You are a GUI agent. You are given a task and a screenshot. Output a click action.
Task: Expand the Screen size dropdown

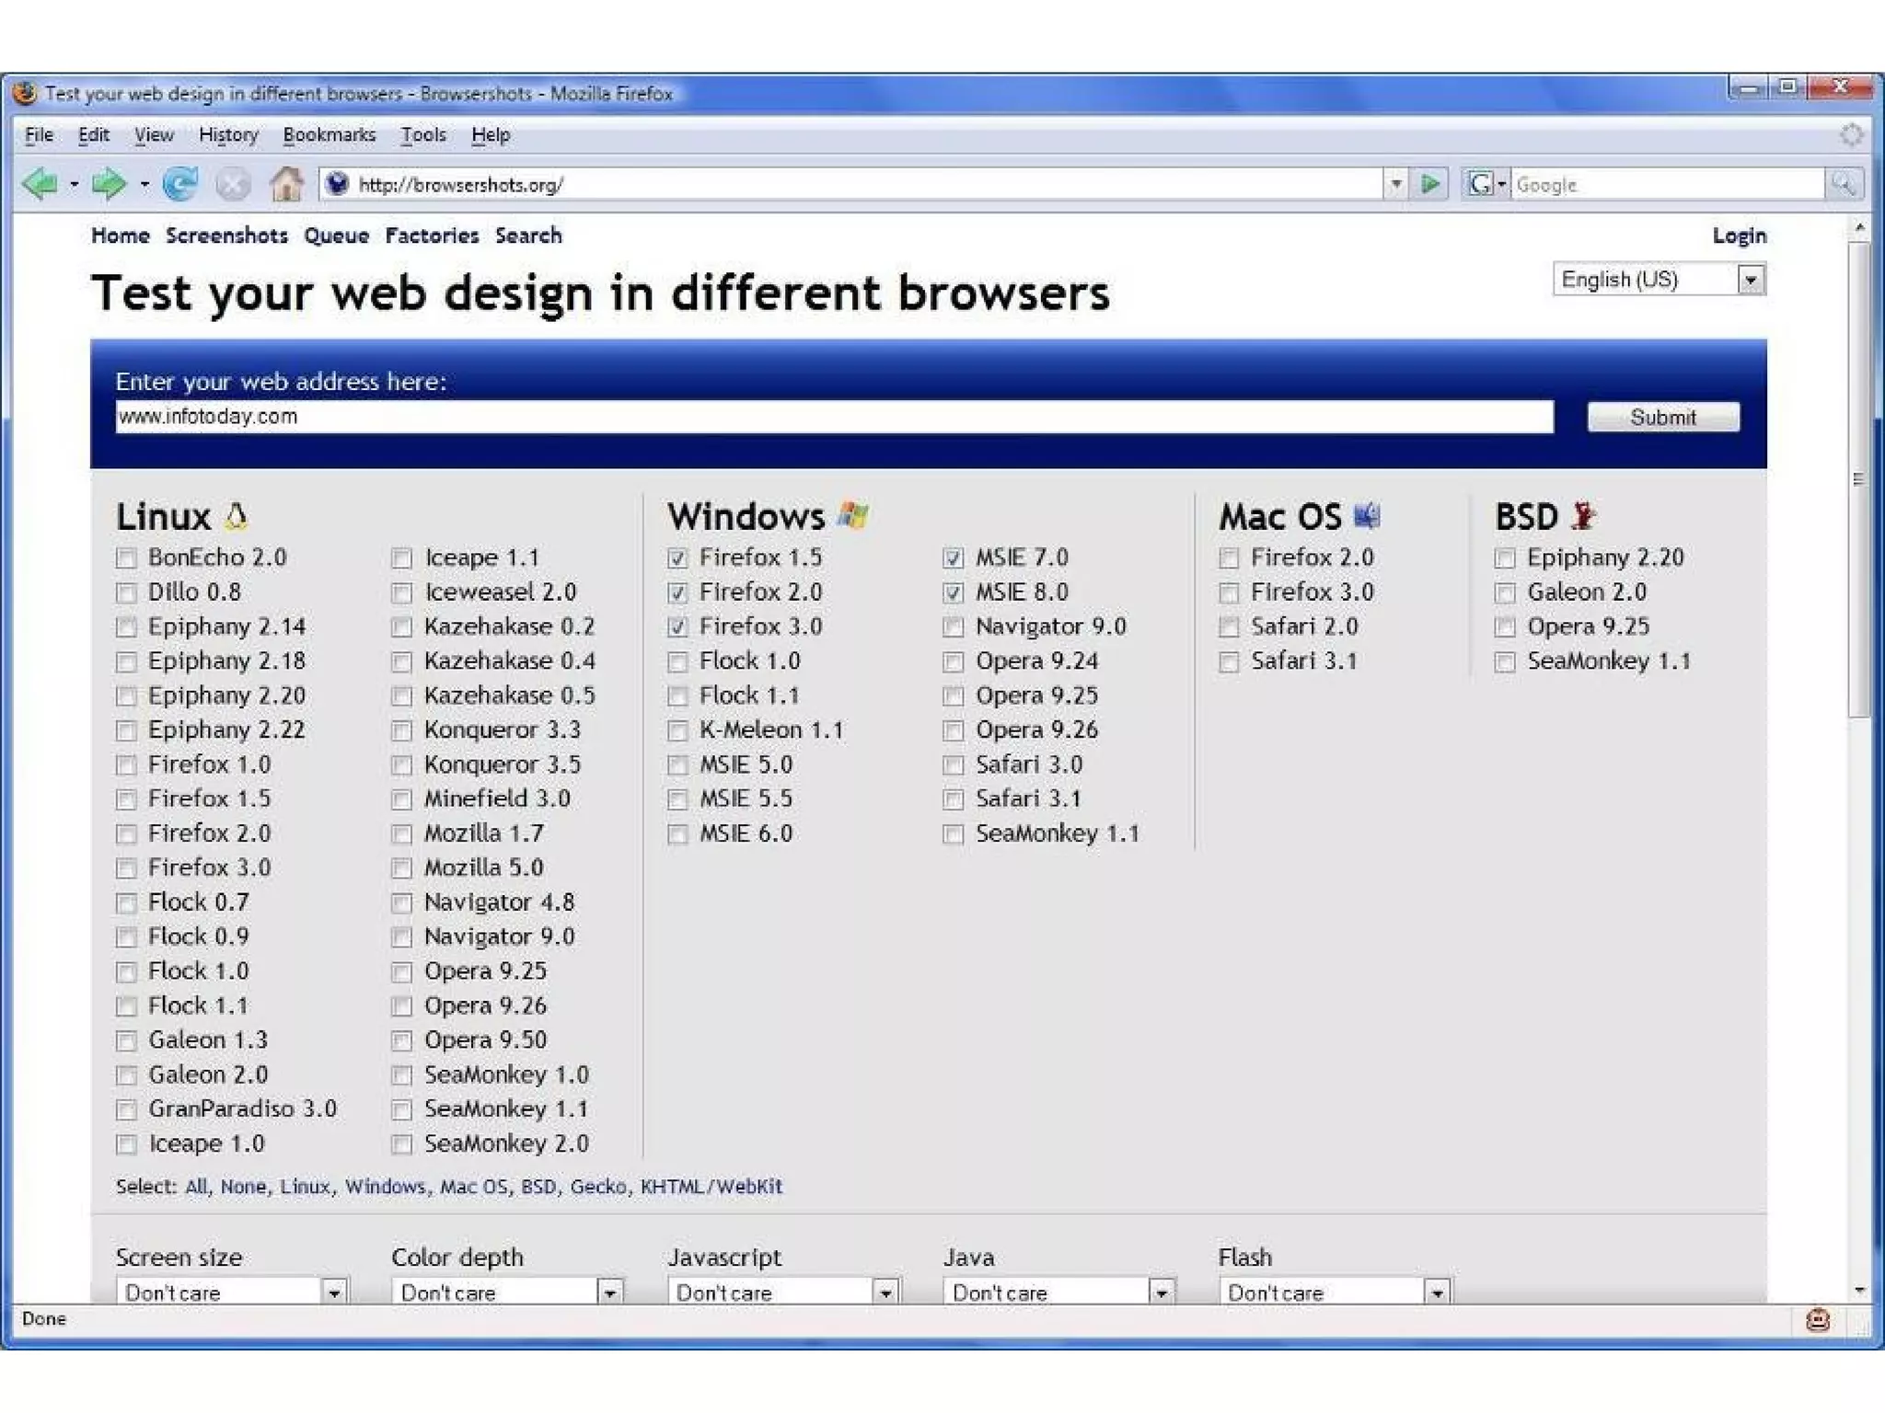point(334,1292)
